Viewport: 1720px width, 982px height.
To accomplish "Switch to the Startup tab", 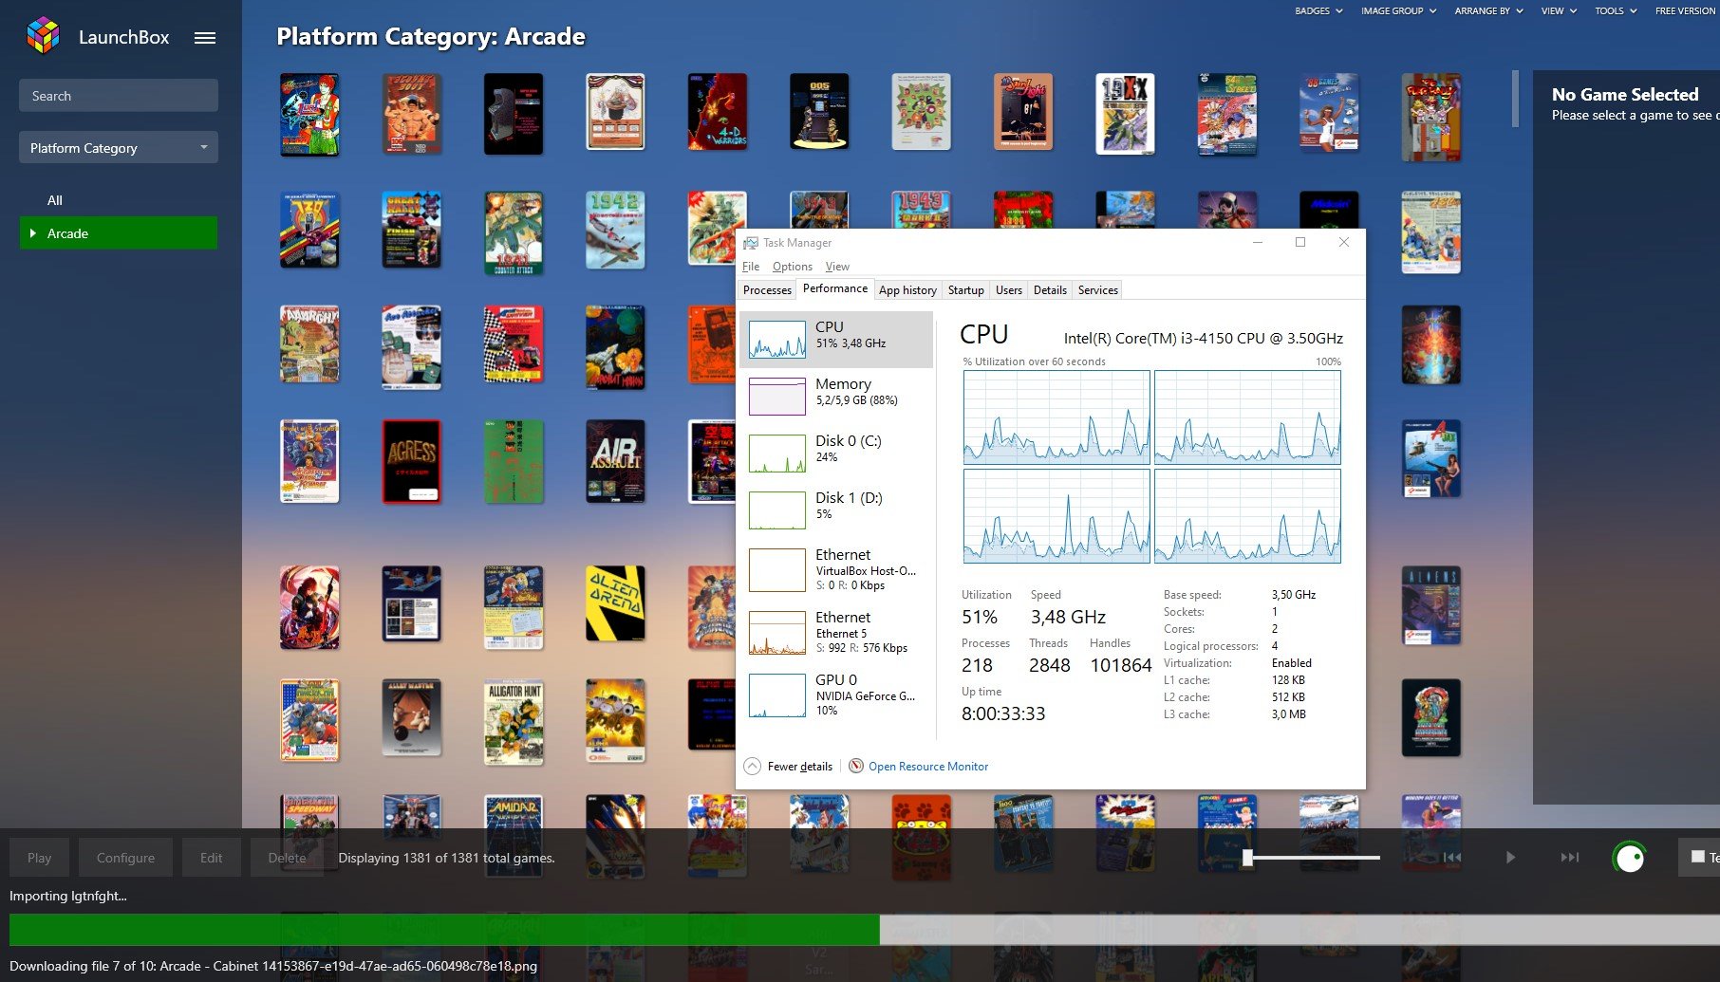I will (x=965, y=290).
